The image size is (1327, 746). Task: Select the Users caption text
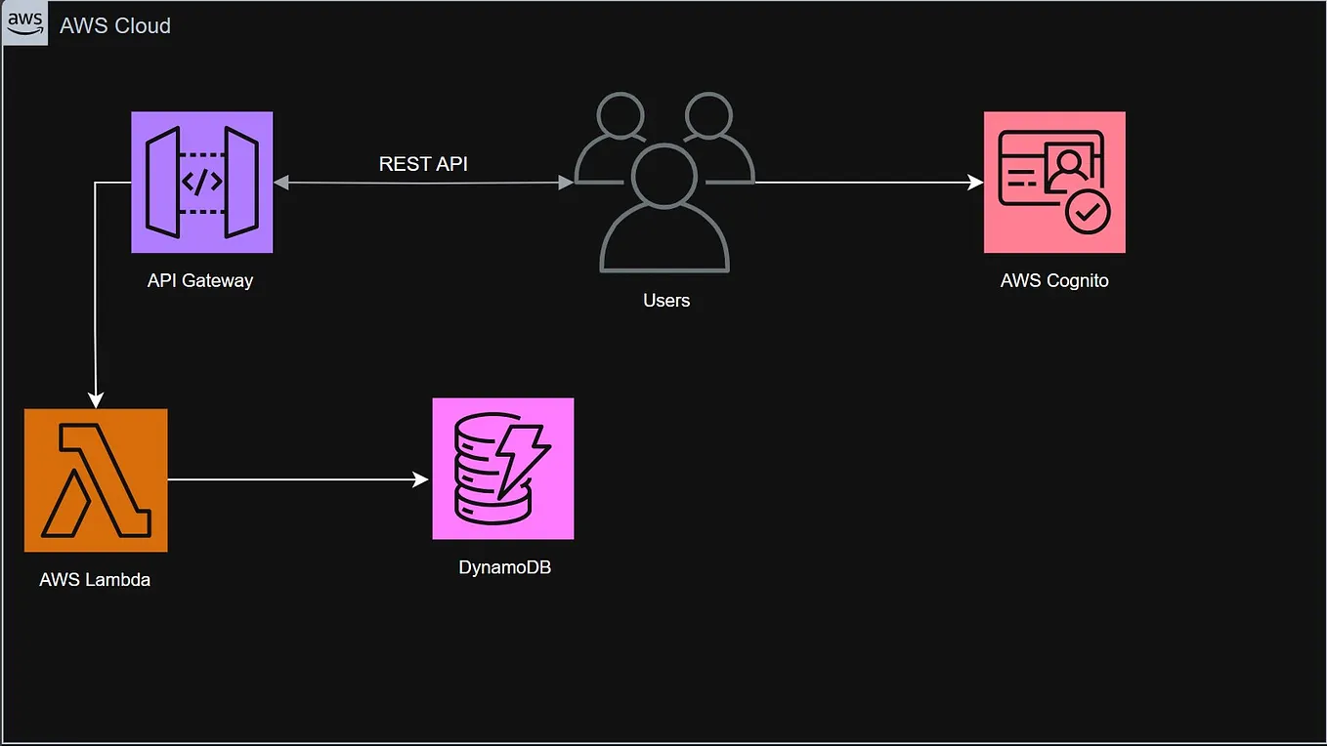pyautogui.click(x=666, y=300)
